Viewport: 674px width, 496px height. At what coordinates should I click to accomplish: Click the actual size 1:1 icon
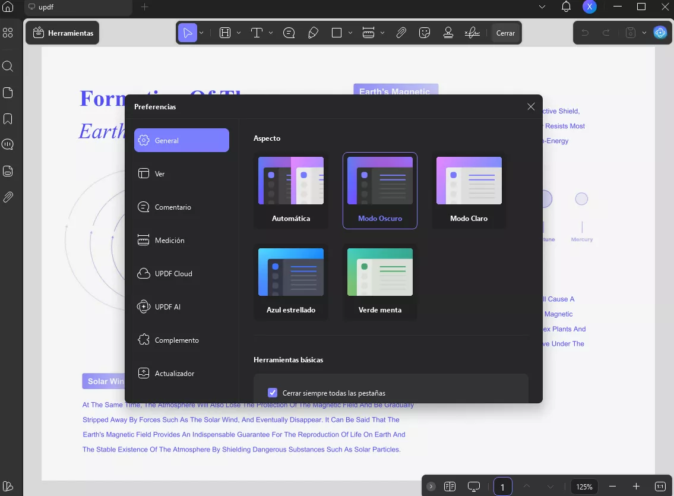click(x=660, y=486)
